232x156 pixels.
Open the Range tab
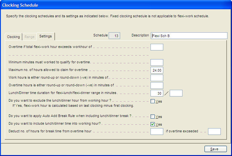tap(29, 37)
